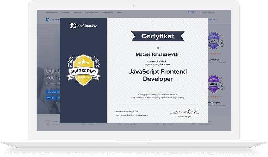Open the 'Dla biznesu' menu item
The width and height of the screenshot is (268, 157).
pos(65,12)
